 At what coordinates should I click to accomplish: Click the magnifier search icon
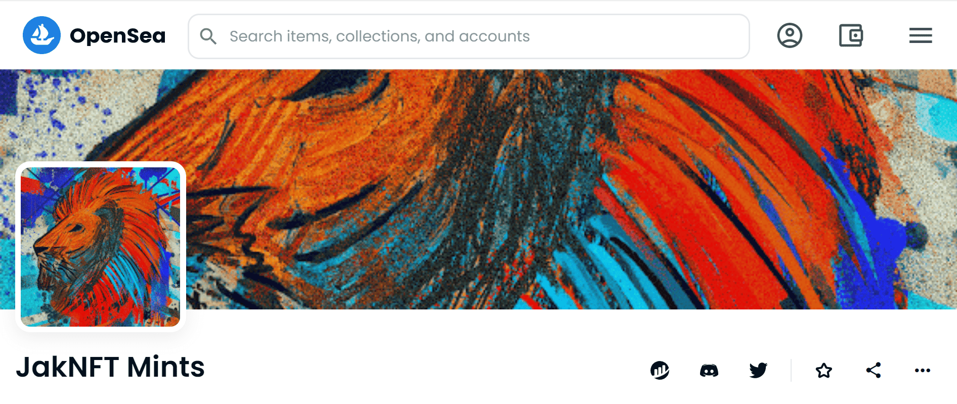pyautogui.click(x=208, y=36)
